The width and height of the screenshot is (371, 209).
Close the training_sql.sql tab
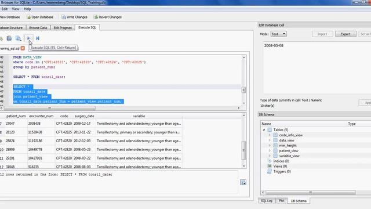click(x=23, y=48)
